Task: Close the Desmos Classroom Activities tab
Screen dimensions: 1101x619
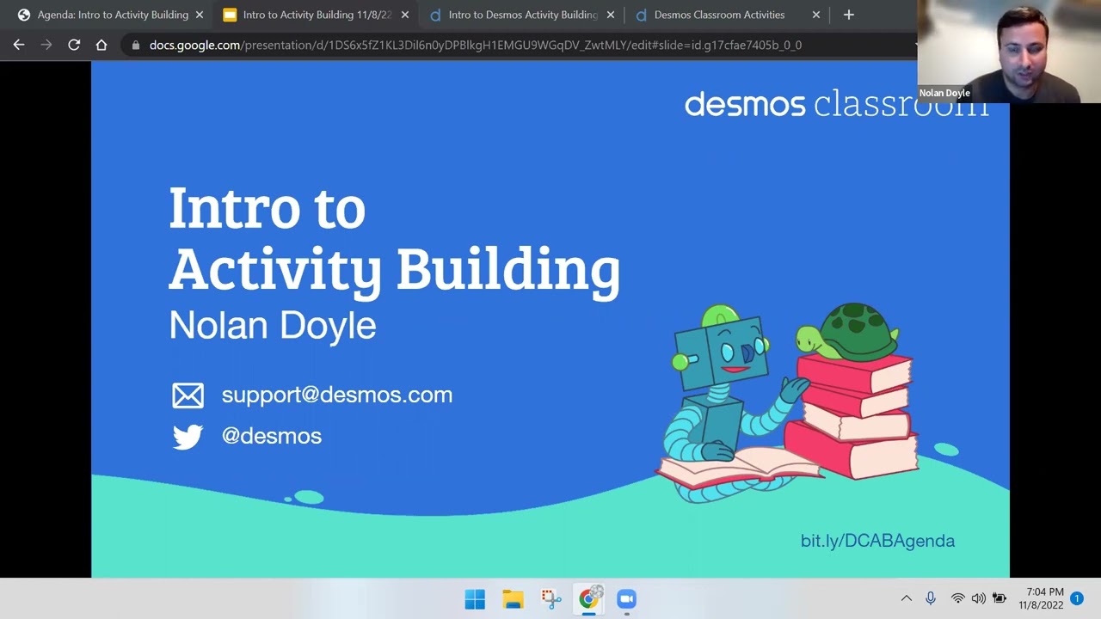Action: coord(816,15)
